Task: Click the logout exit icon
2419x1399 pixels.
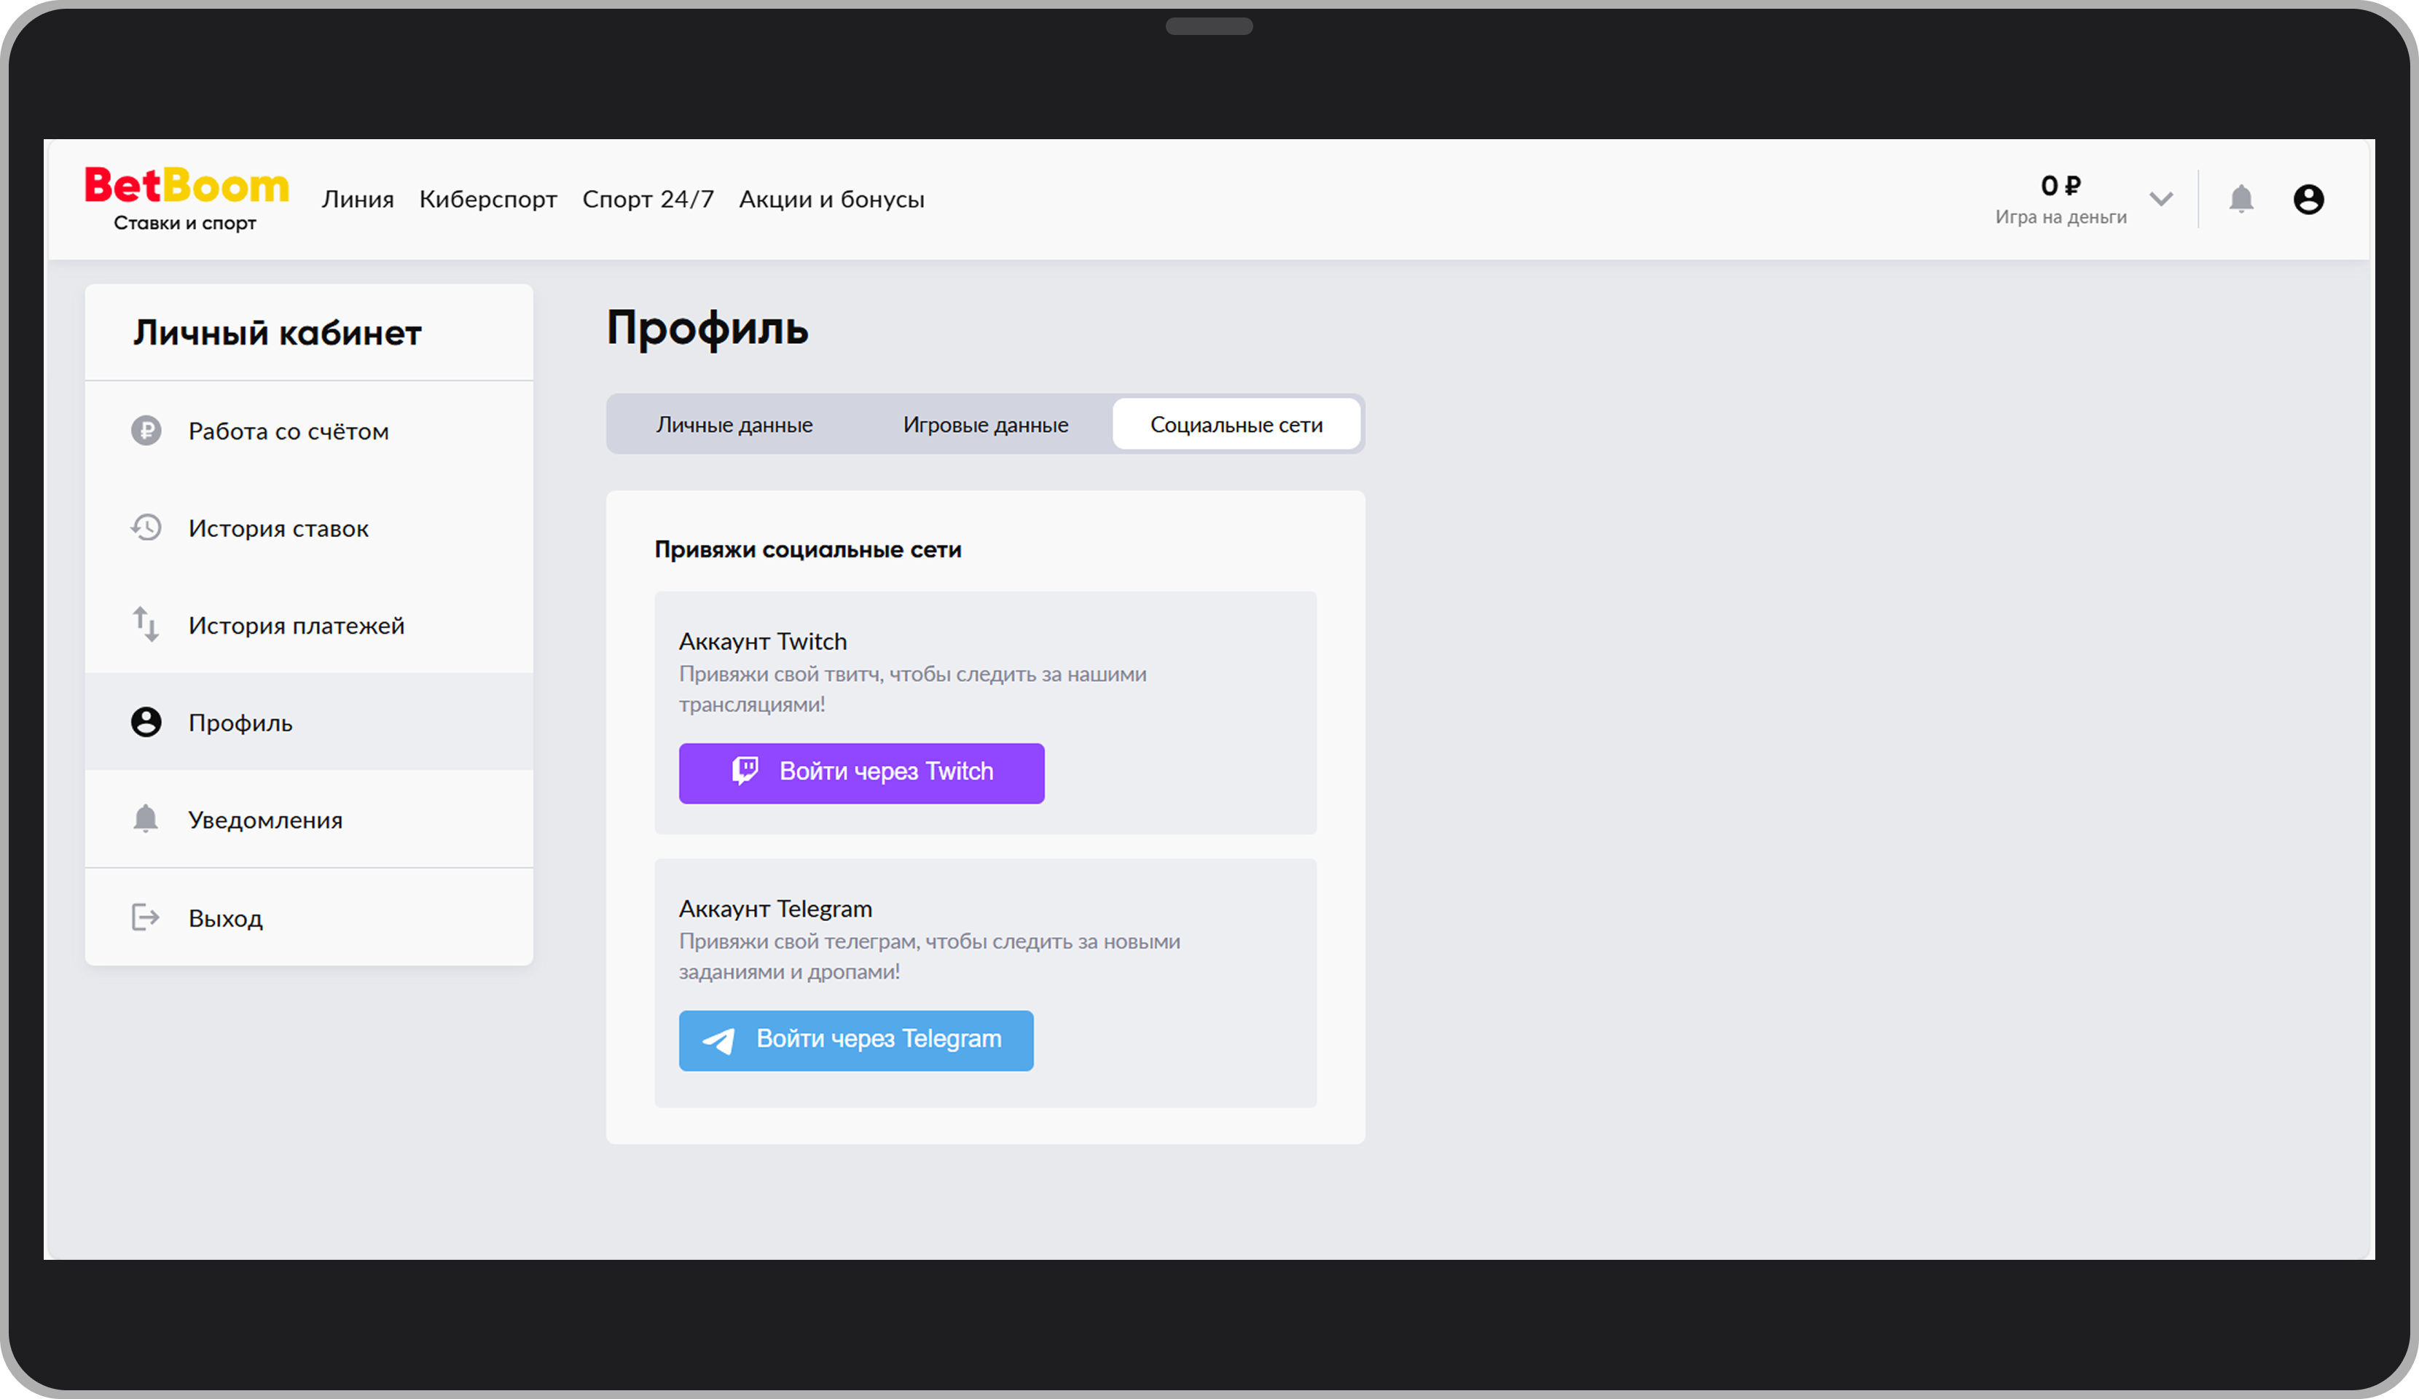Action: point(146,917)
